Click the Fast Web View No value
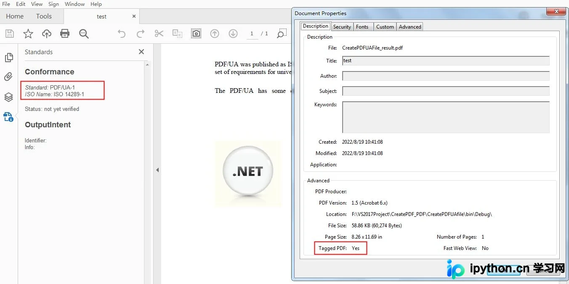The image size is (569, 284). 485,248
